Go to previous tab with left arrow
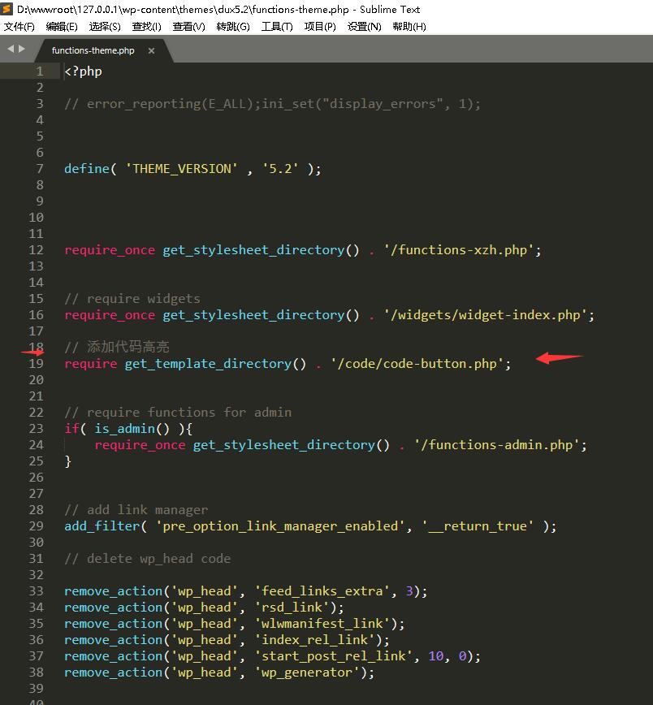Image resolution: width=653 pixels, height=705 pixels. click(x=11, y=49)
